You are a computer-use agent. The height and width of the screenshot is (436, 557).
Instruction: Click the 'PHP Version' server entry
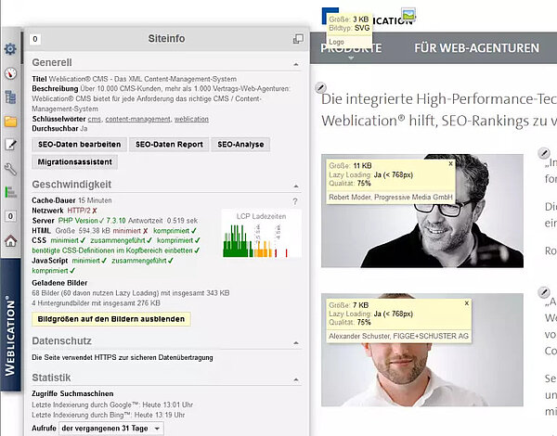pyautogui.click(x=78, y=221)
